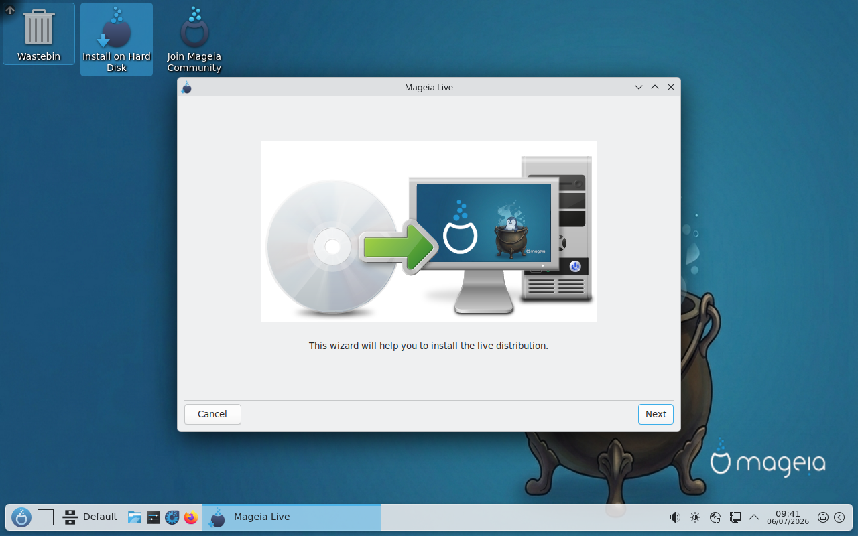
Task: Click the Mageia Live taskbar entry
Action: tap(292, 517)
